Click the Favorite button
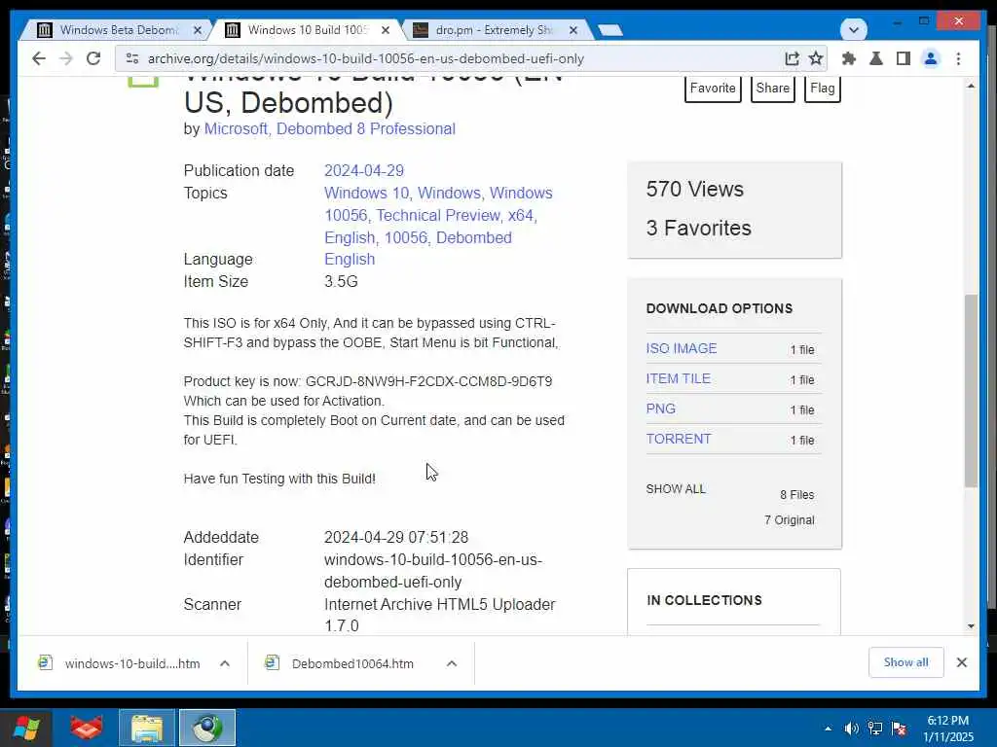This screenshot has width=997, height=747. click(x=713, y=89)
